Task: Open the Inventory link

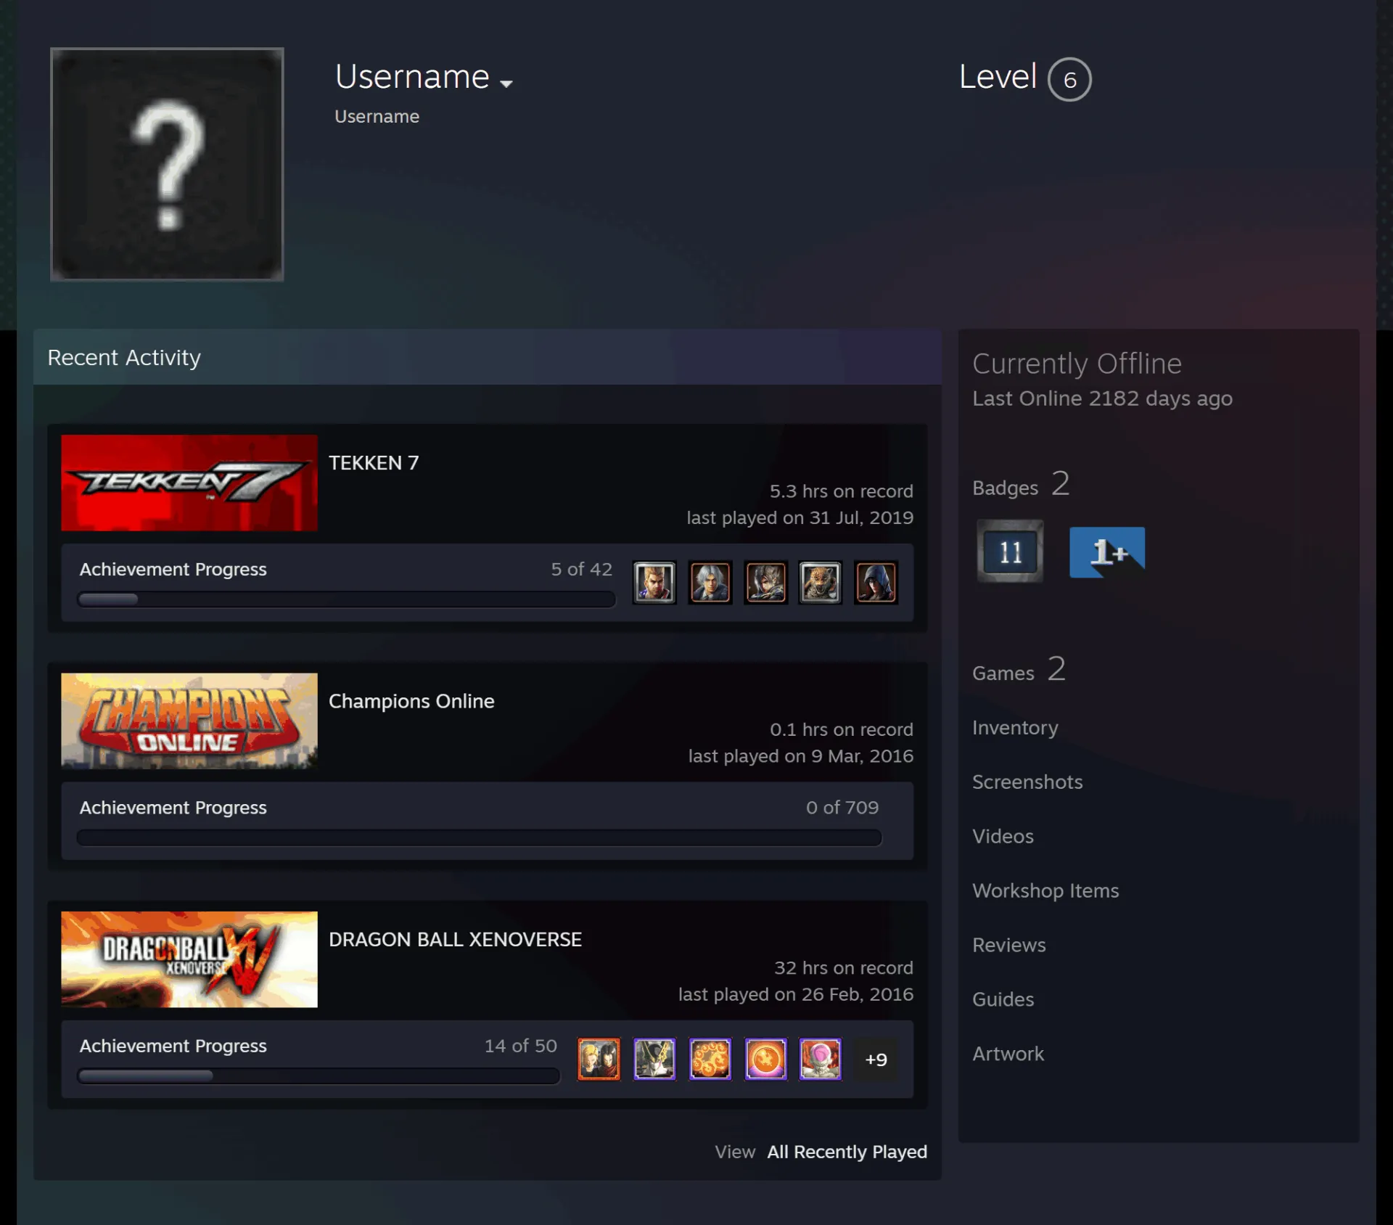Action: click(1015, 727)
